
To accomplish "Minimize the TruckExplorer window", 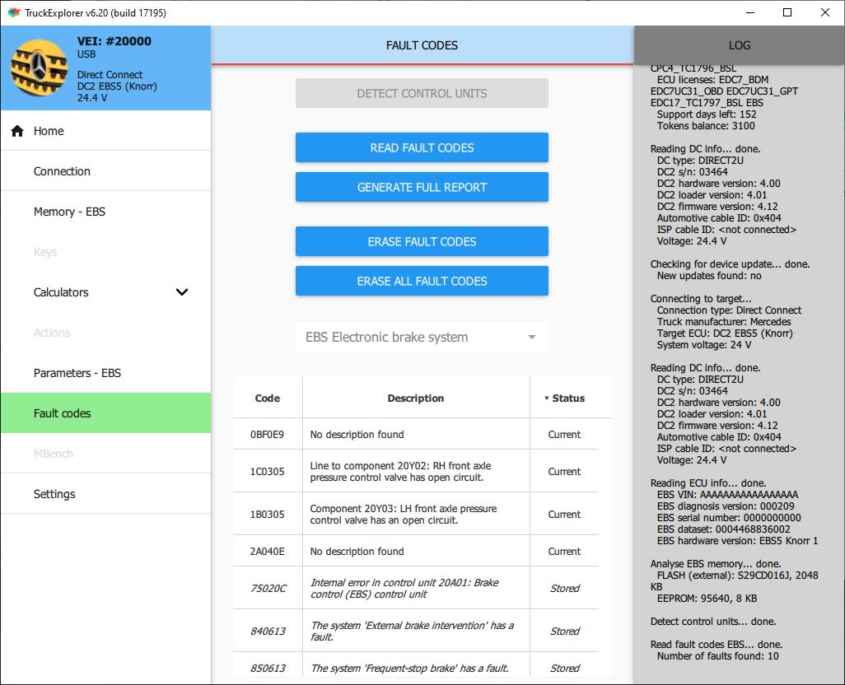I will (750, 12).
